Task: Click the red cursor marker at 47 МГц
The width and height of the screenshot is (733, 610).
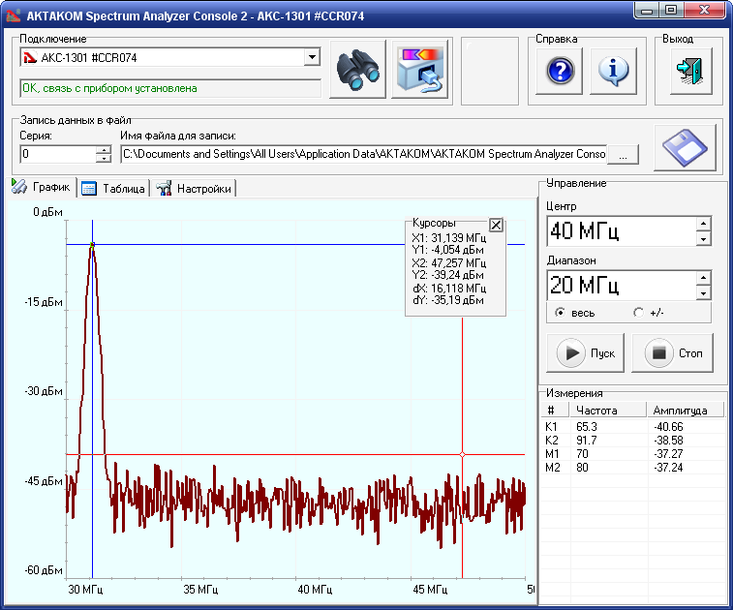Action: (x=462, y=454)
